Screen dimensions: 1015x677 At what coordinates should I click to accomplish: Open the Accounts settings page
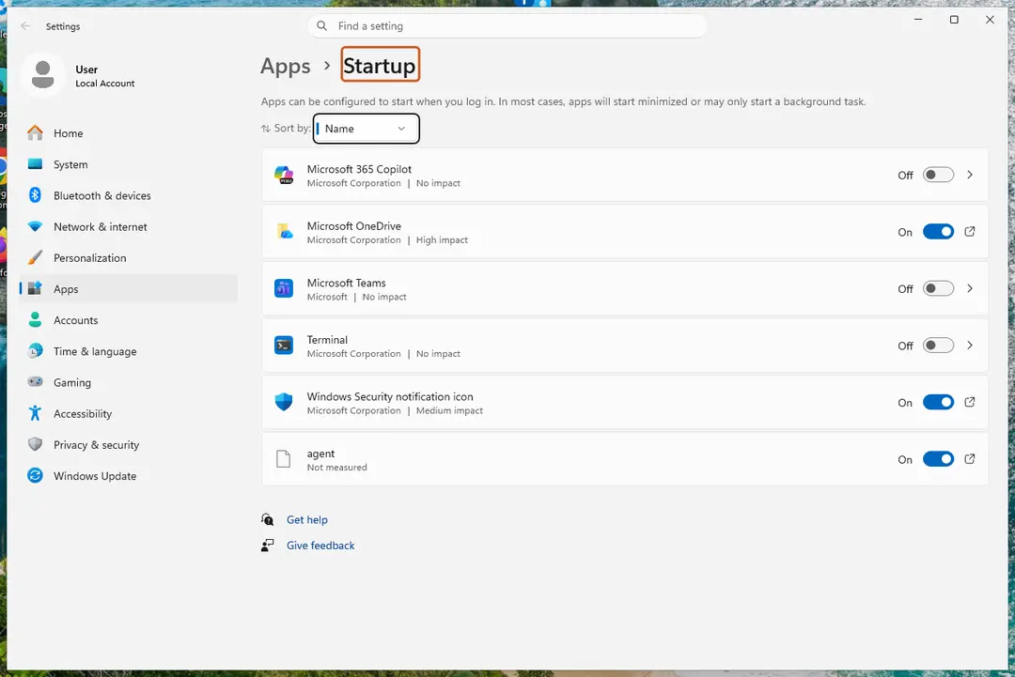(x=128, y=320)
